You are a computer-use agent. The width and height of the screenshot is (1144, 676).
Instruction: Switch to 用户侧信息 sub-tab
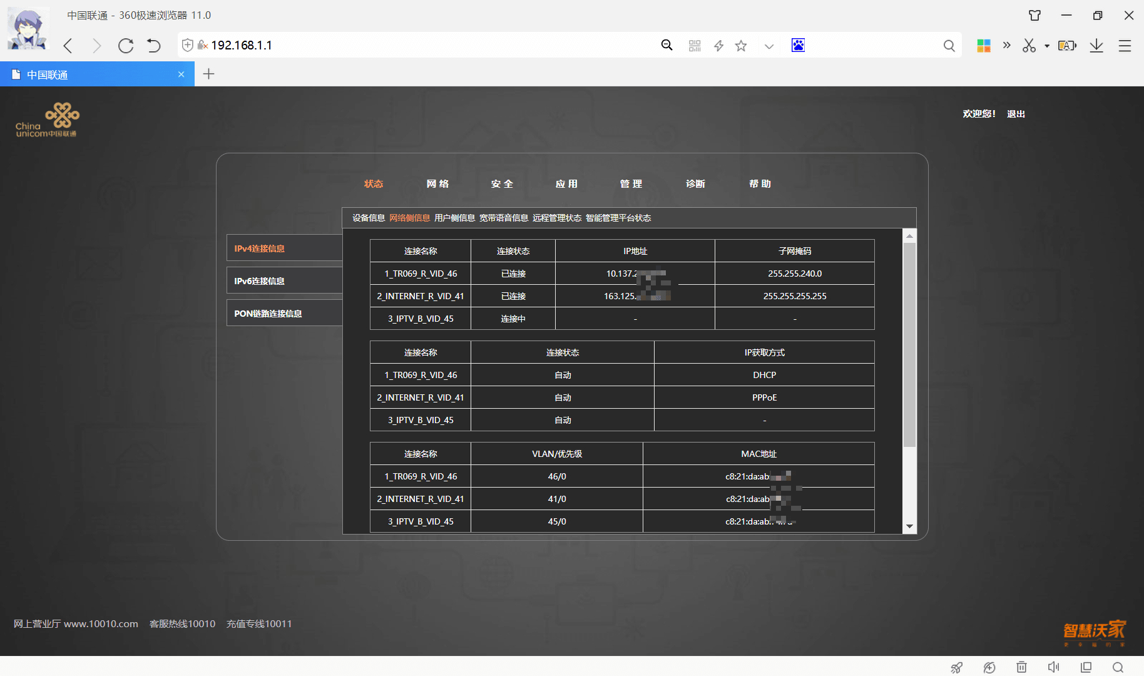point(454,218)
